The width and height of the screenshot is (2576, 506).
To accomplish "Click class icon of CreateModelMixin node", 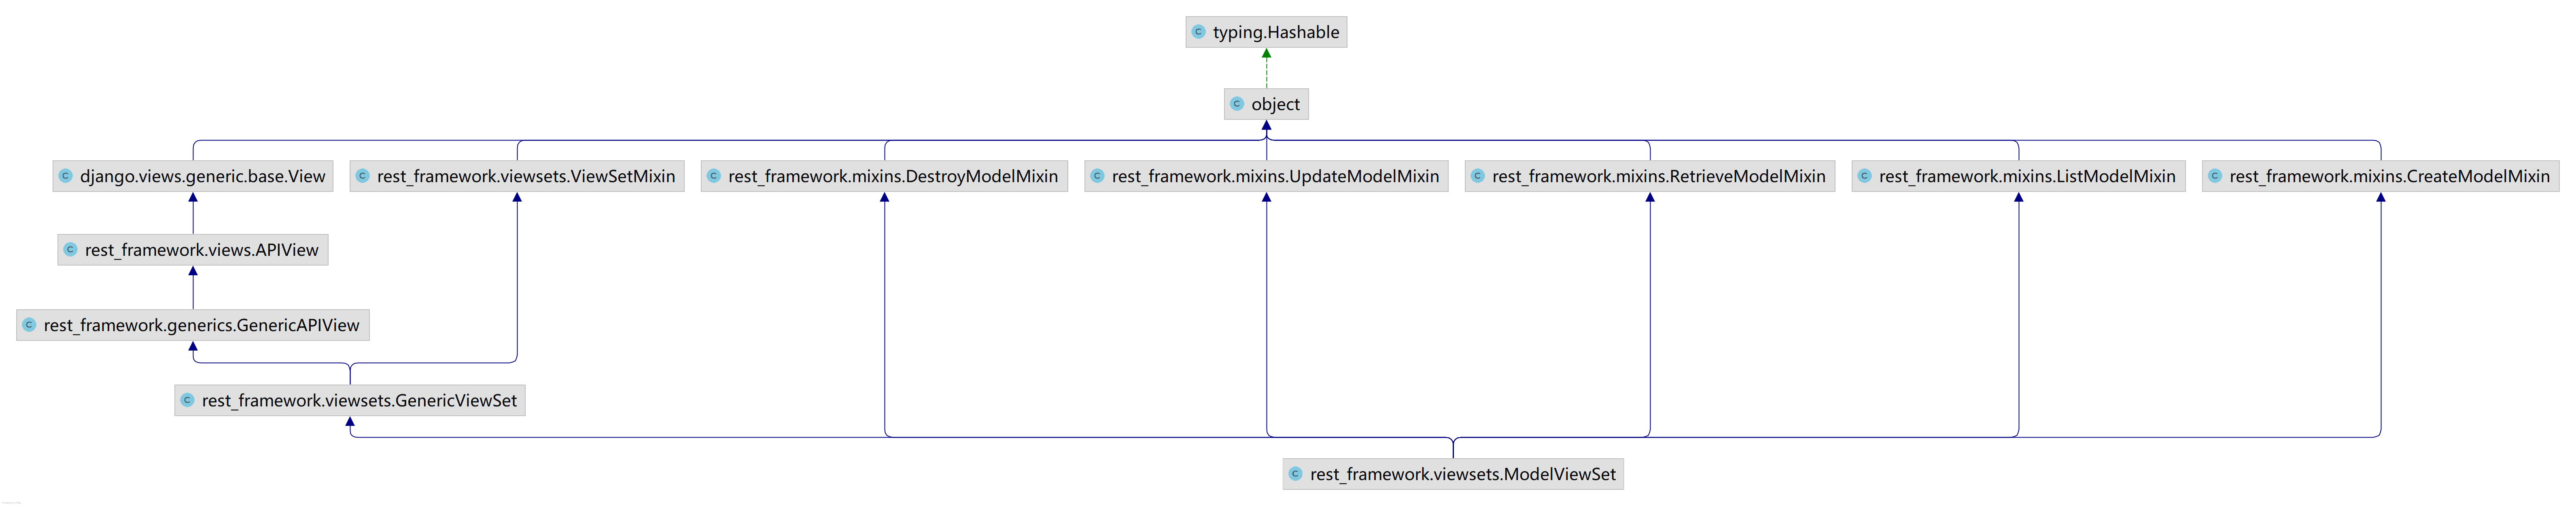I will [x=2215, y=176].
